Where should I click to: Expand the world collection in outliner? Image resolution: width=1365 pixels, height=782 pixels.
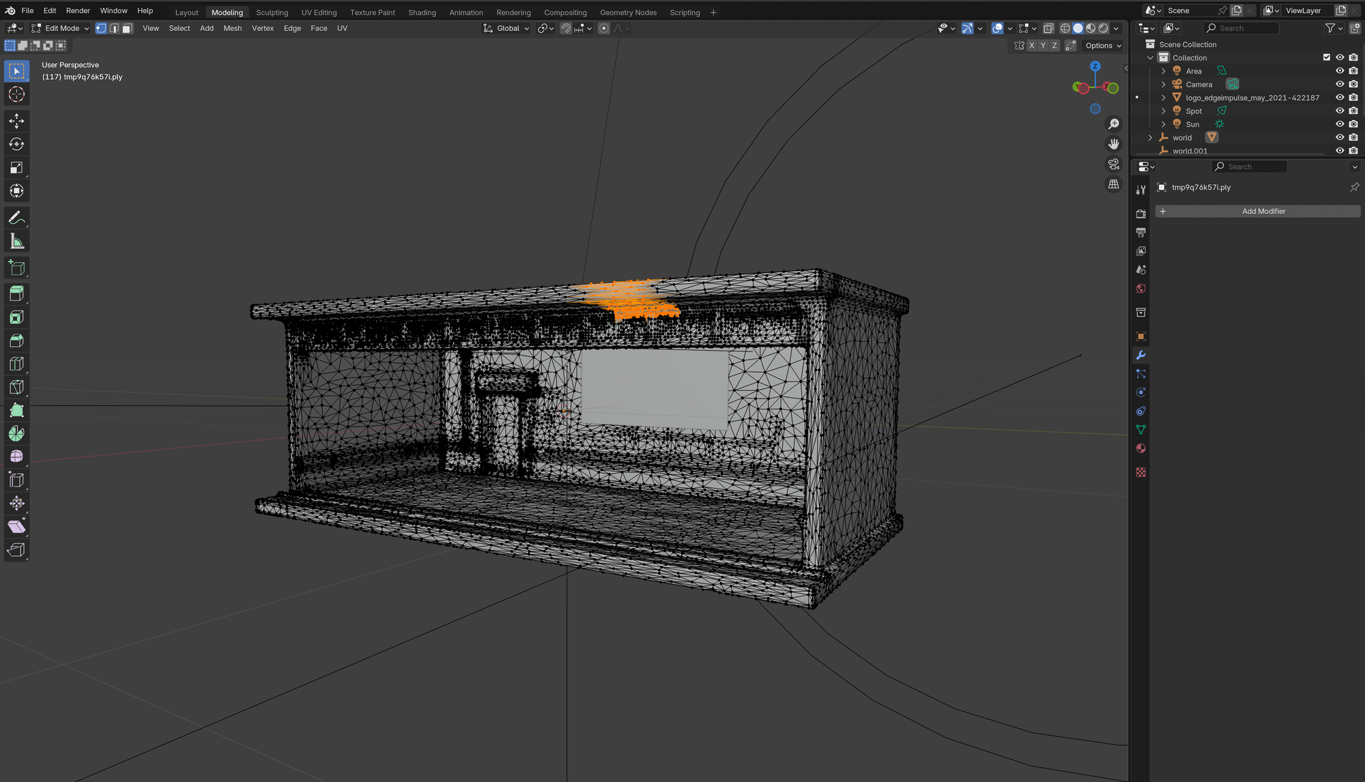[1150, 138]
